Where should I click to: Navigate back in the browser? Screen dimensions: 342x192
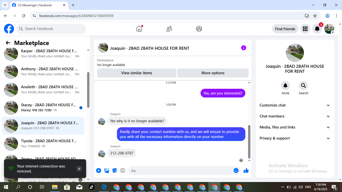coord(6,16)
